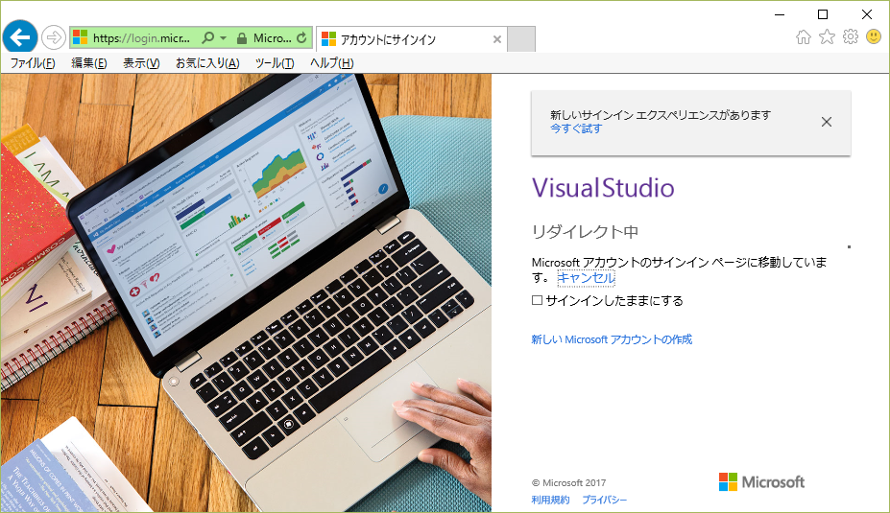This screenshot has height=513, width=890.
Task: Click the Visual Studio heading text
Action: click(603, 188)
